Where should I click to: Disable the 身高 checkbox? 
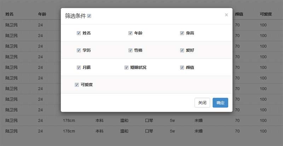[x=182, y=33]
